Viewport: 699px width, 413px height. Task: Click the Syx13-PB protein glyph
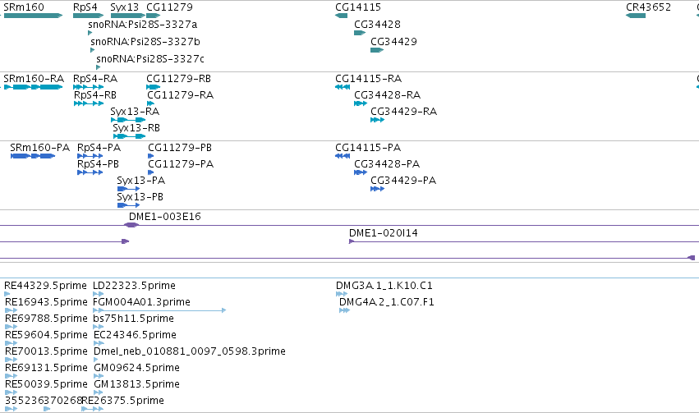[128, 205]
